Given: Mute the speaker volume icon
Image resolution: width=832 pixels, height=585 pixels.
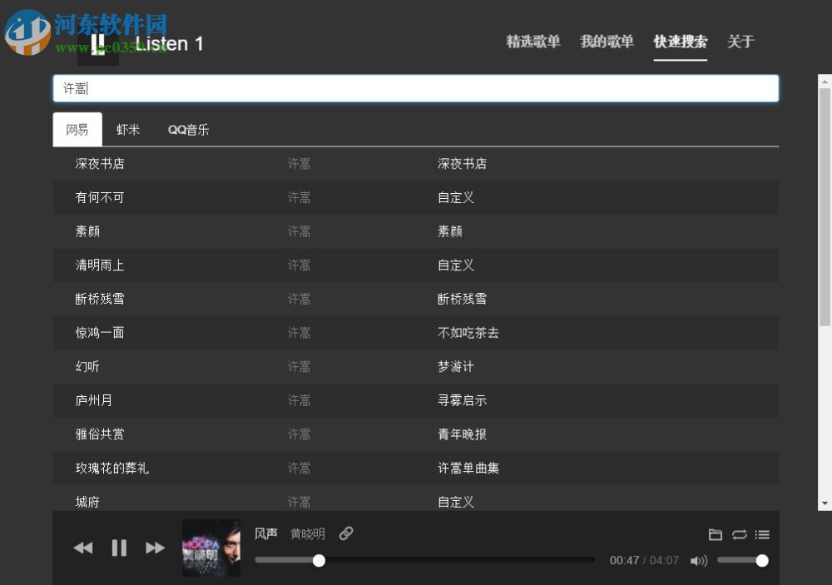Looking at the screenshot, I should click(698, 560).
